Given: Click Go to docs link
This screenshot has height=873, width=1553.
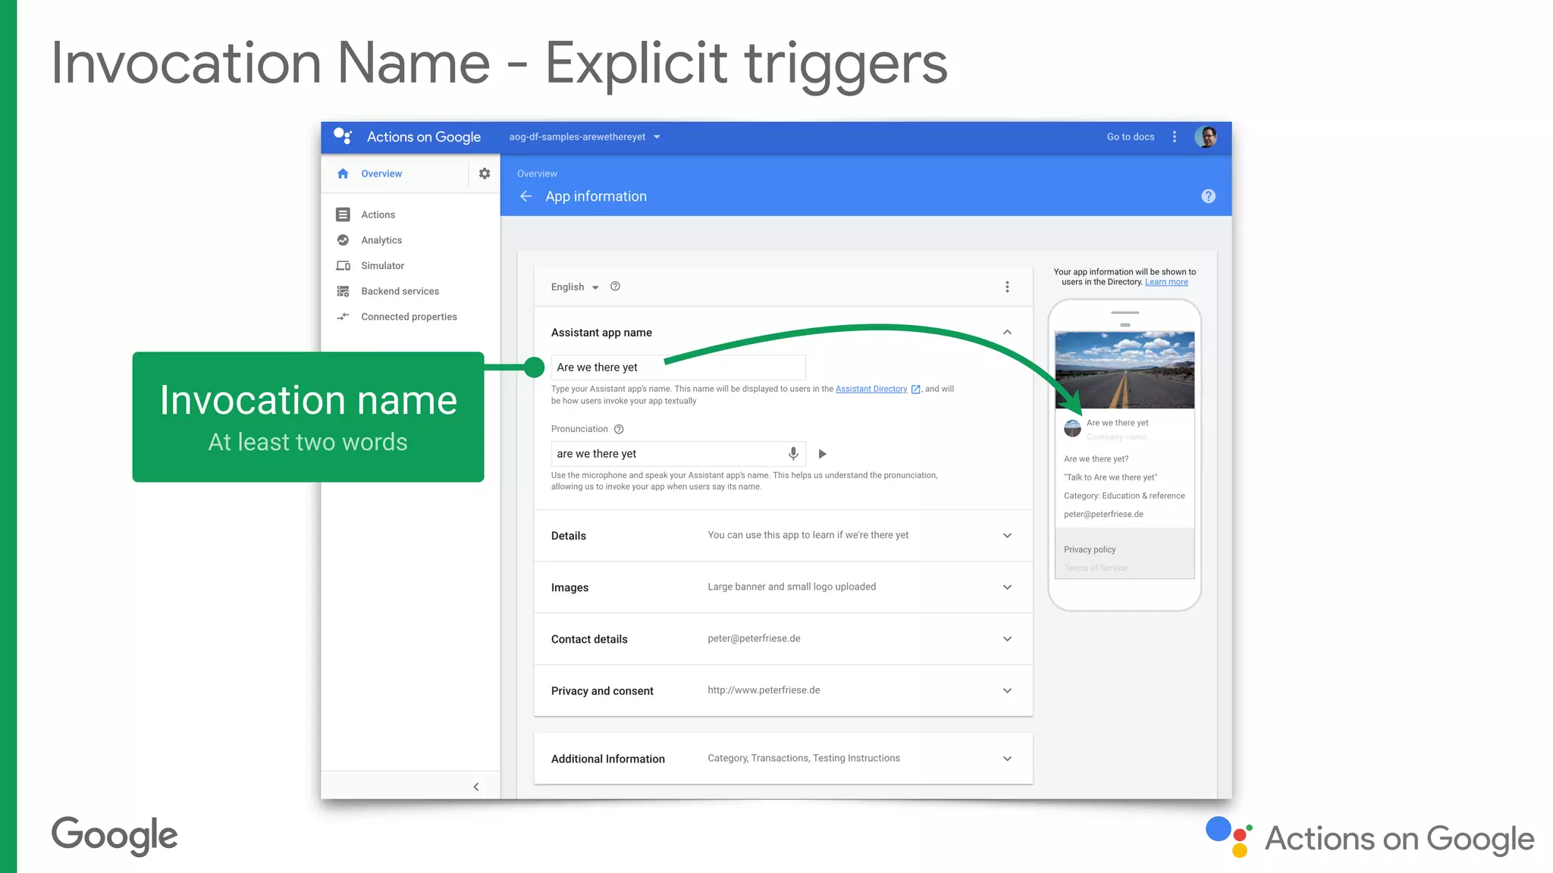Looking at the screenshot, I should tap(1131, 137).
